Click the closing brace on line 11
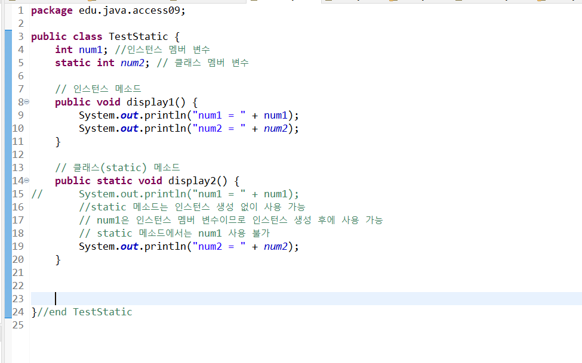582x363 pixels. [x=58, y=142]
